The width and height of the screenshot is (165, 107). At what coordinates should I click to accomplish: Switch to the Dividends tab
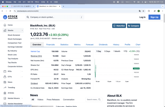[x=103, y=45]
